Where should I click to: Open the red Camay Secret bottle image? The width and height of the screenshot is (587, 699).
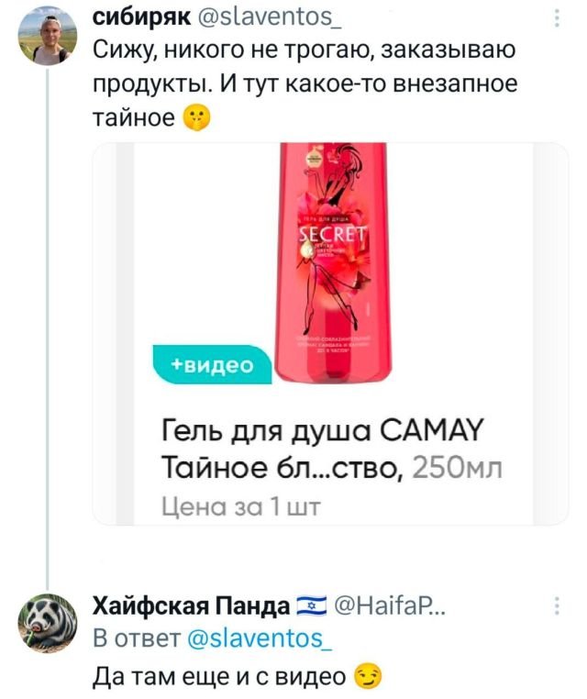[333, 262]
